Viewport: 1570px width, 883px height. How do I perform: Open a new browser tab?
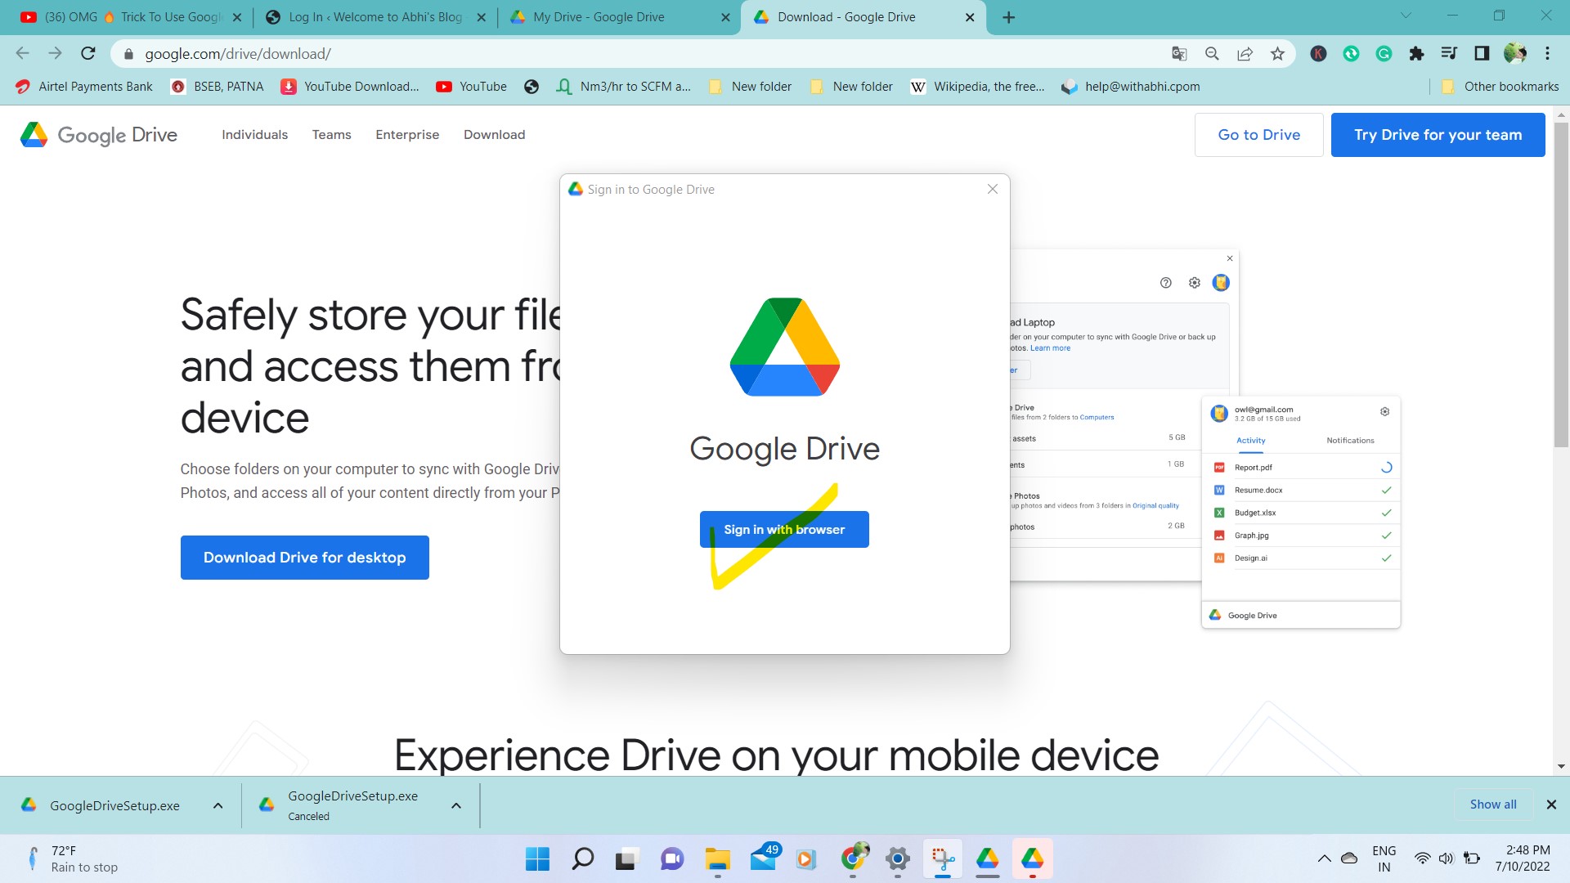[1009, 17]
